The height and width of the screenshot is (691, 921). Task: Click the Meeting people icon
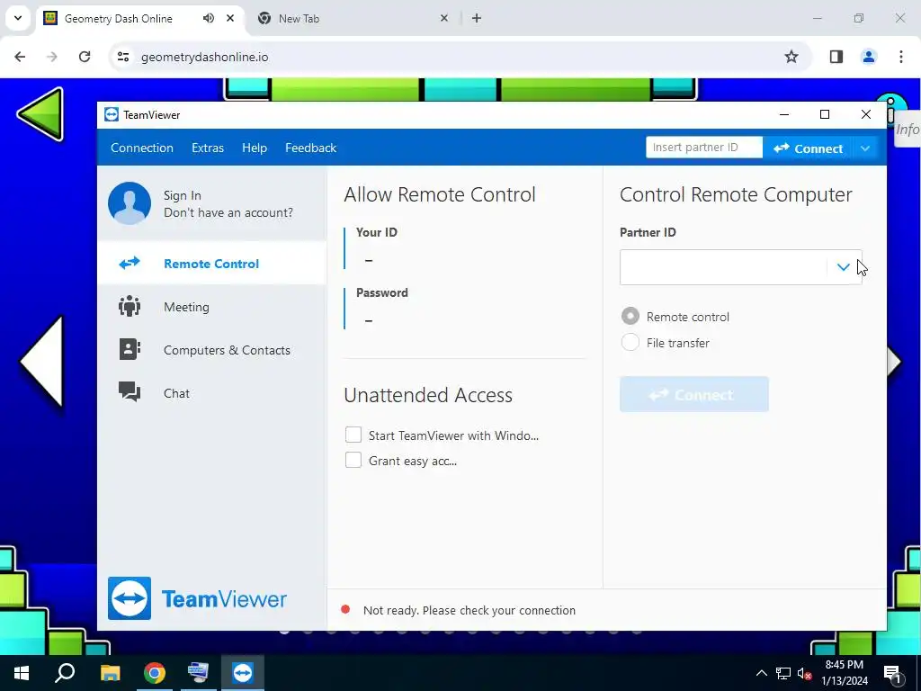[x=130, y=307]
